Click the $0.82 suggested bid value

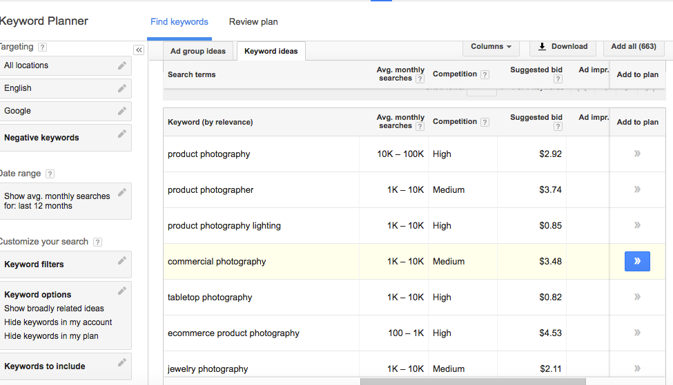tap(550, 297)
